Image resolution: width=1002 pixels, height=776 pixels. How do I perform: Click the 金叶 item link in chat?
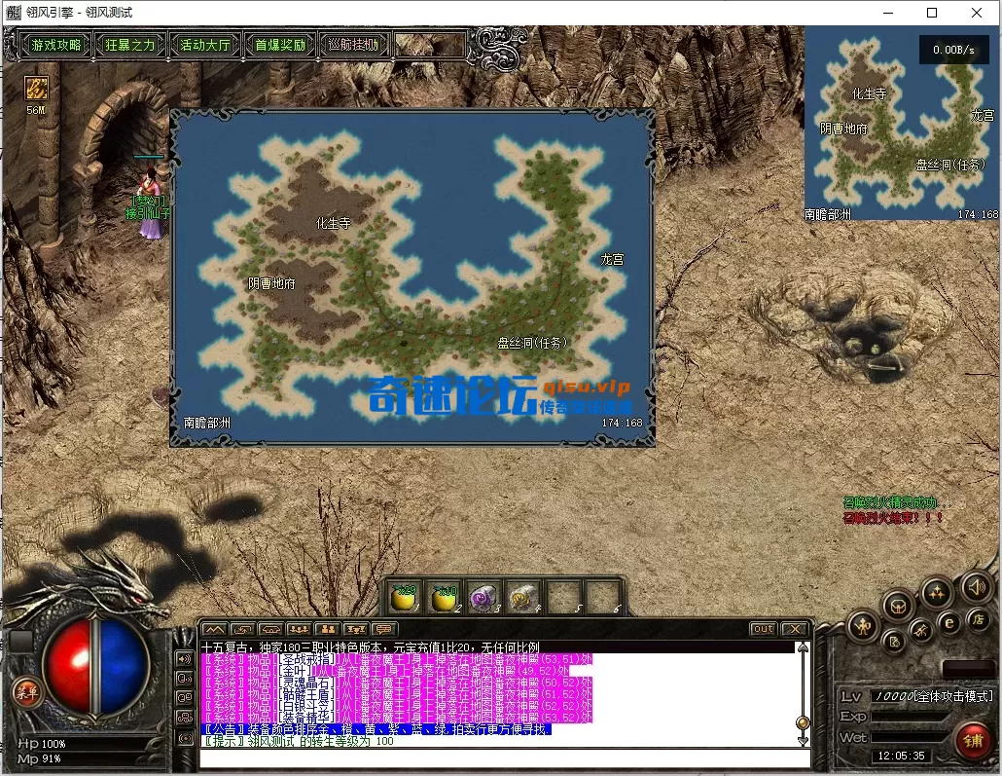pyautogui.click(x=295, y=671)
